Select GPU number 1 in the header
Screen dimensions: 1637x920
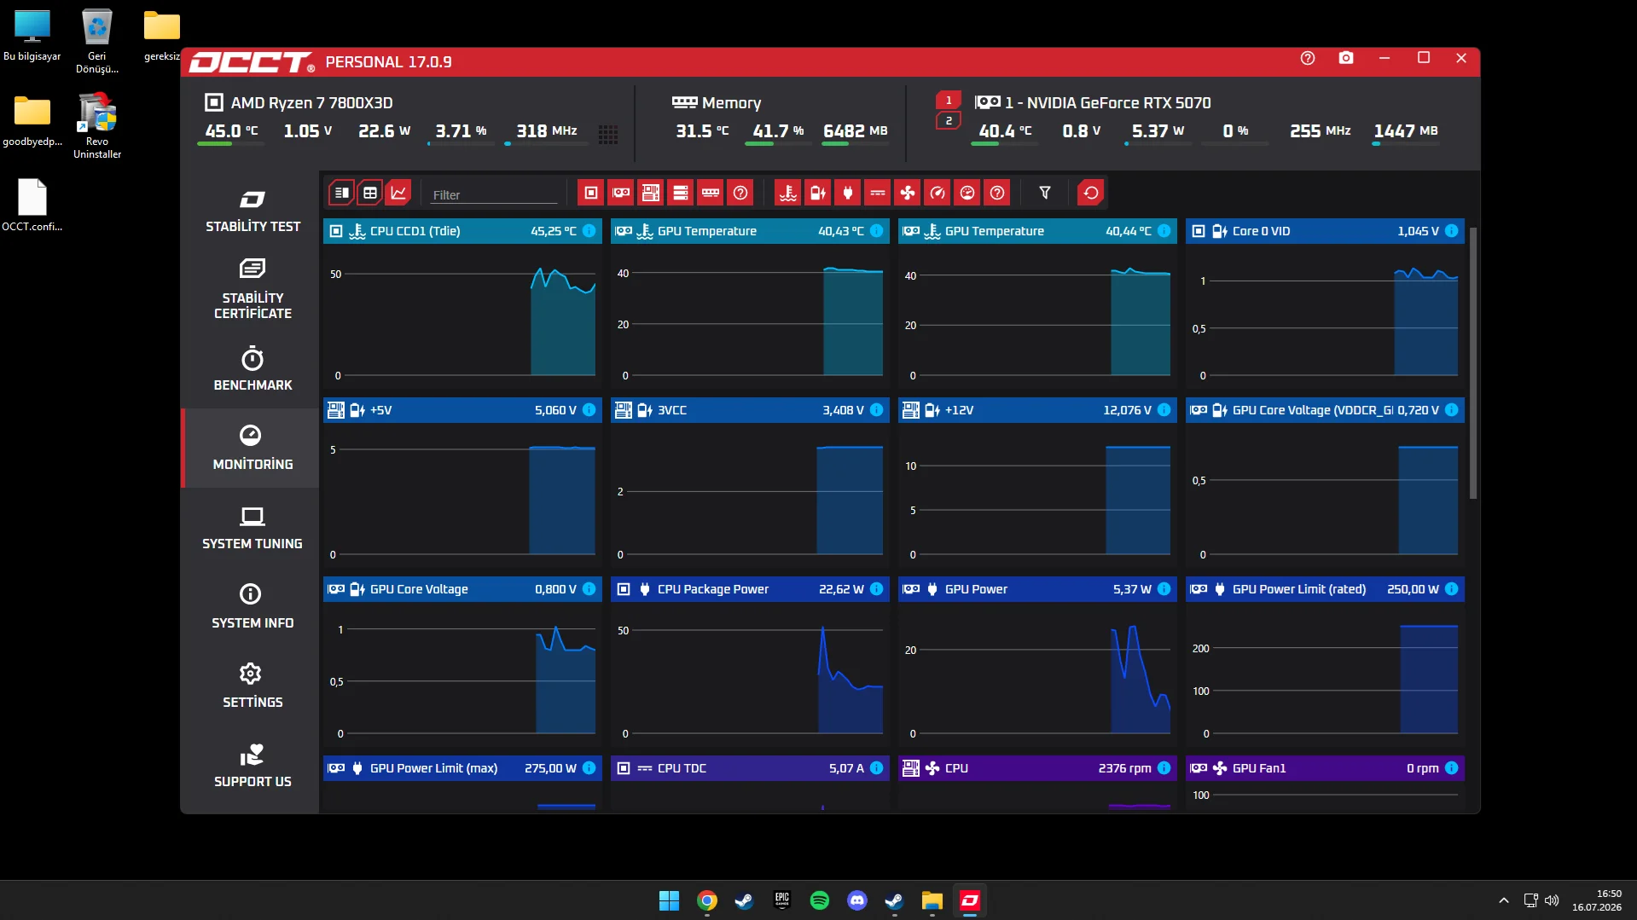[949, 101]
